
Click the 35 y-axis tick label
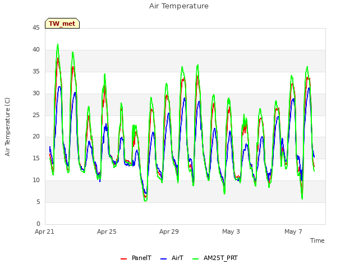pyautogui.click(x=36, y=72)
